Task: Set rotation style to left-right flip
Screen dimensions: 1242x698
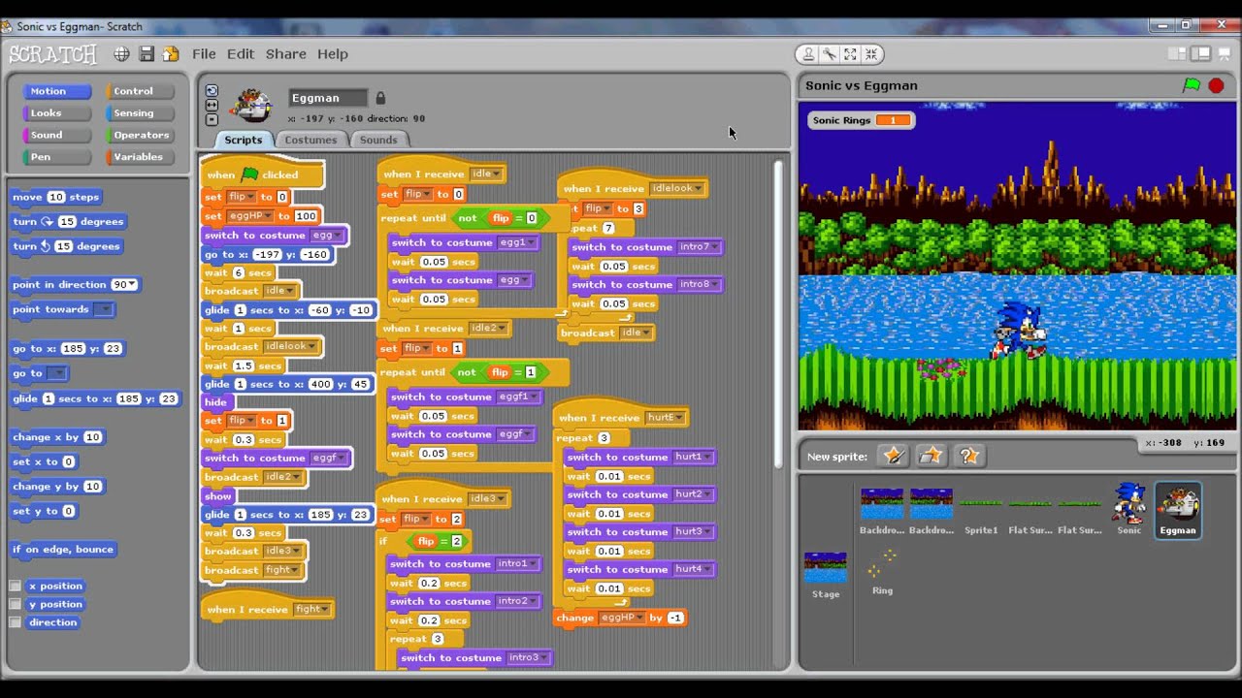Action: point(212,105)
